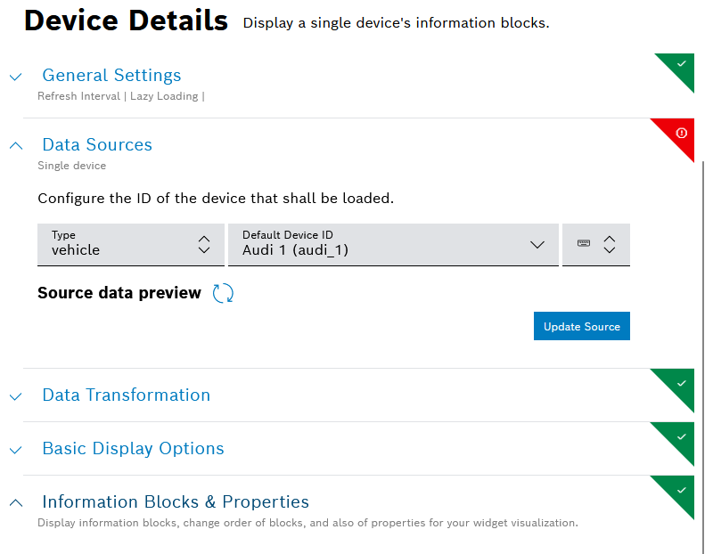This screenshot has width=713, height=554.
Task: Open the Default Device ID dropdown
Action: pyautogui.click(x=392, y=244)
